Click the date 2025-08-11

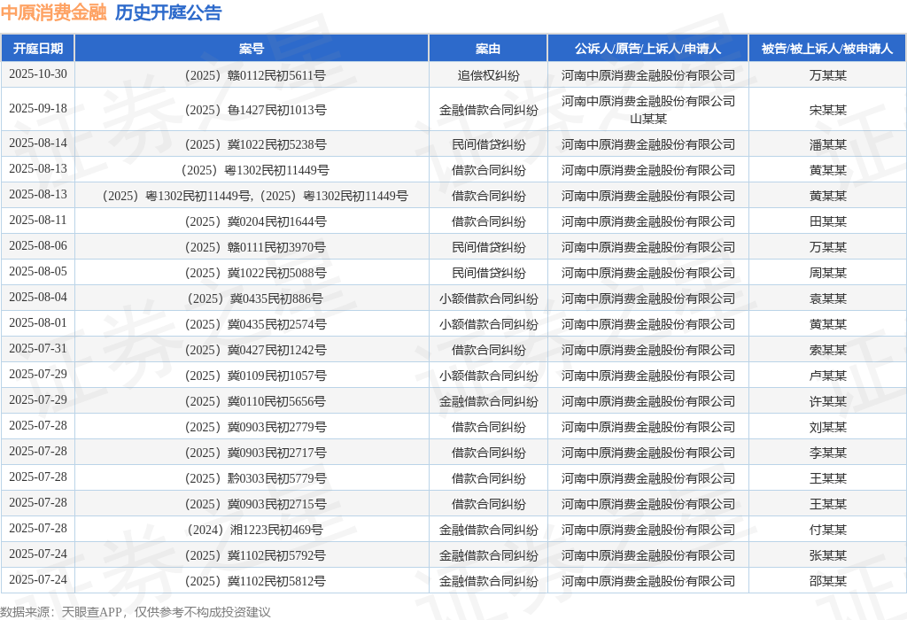[37, 221]
